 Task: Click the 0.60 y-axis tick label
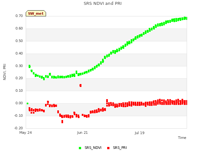tap(19, 29)
